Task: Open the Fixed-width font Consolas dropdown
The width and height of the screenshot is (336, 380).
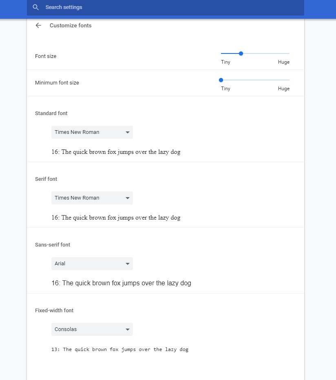Action: [x=92, y=329]
